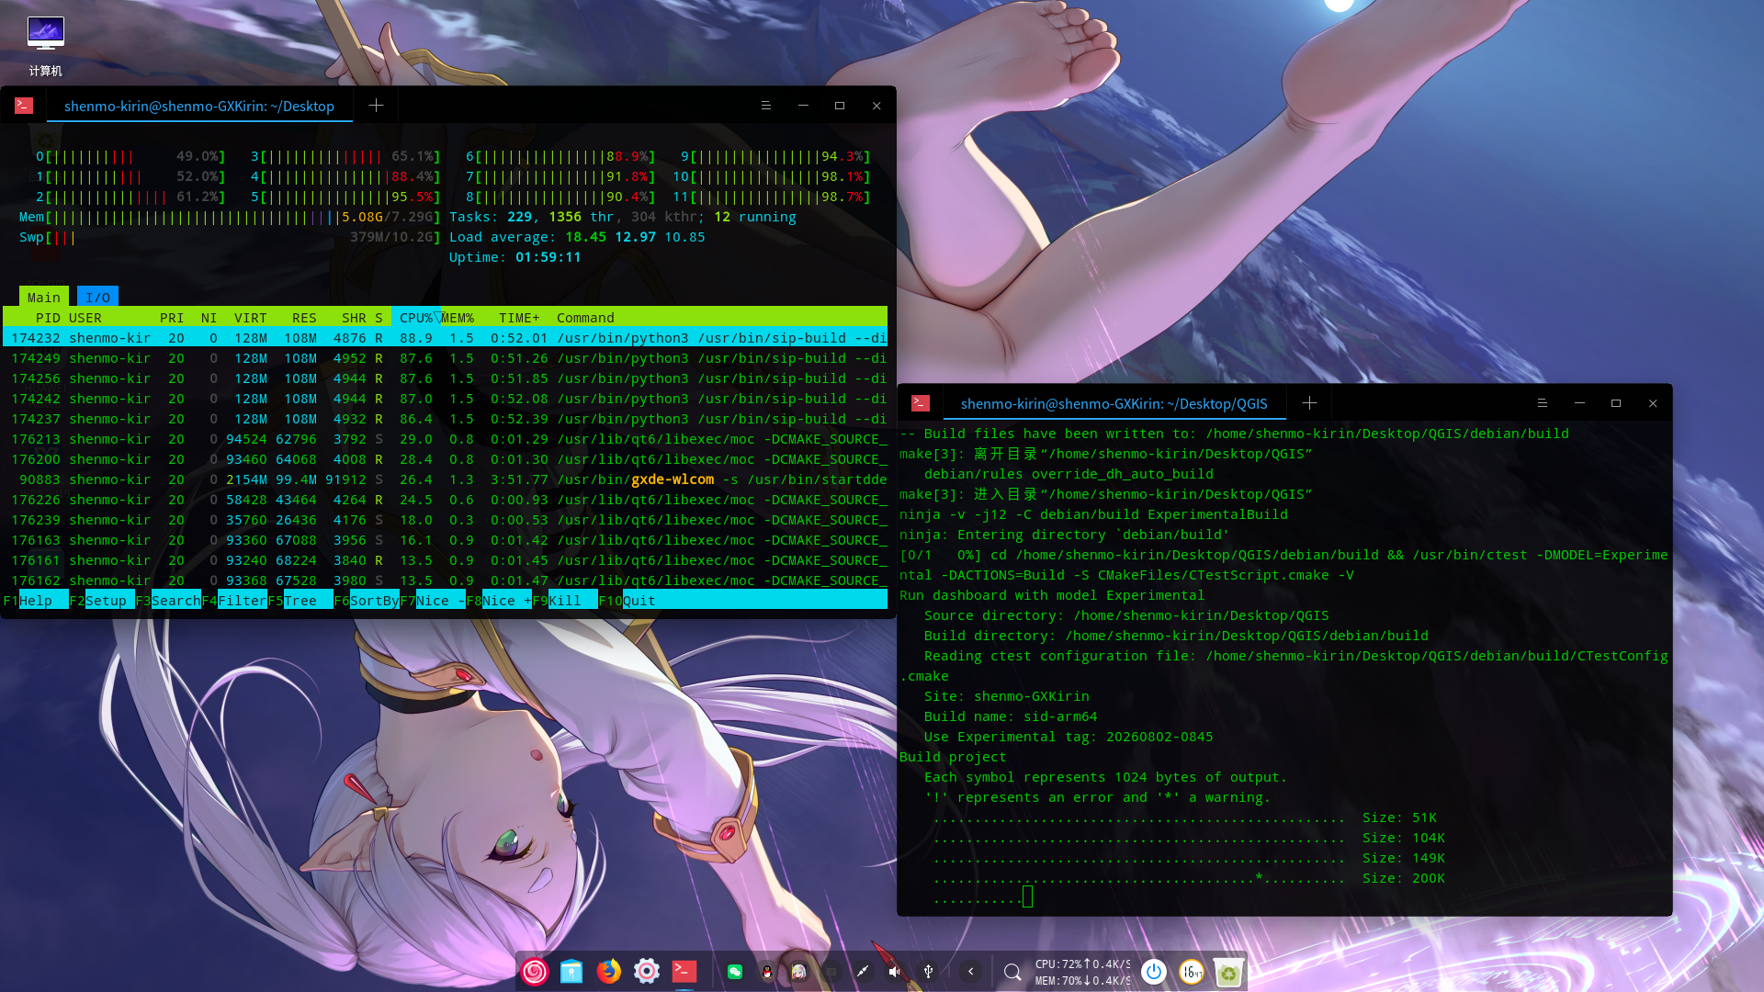This screenshot has height=992, width=1764.
Task: Open the launcher icon in the dock
Action: point(535,972)
